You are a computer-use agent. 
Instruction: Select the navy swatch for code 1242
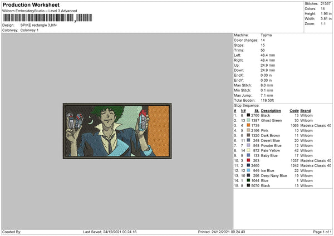(248, 165)
